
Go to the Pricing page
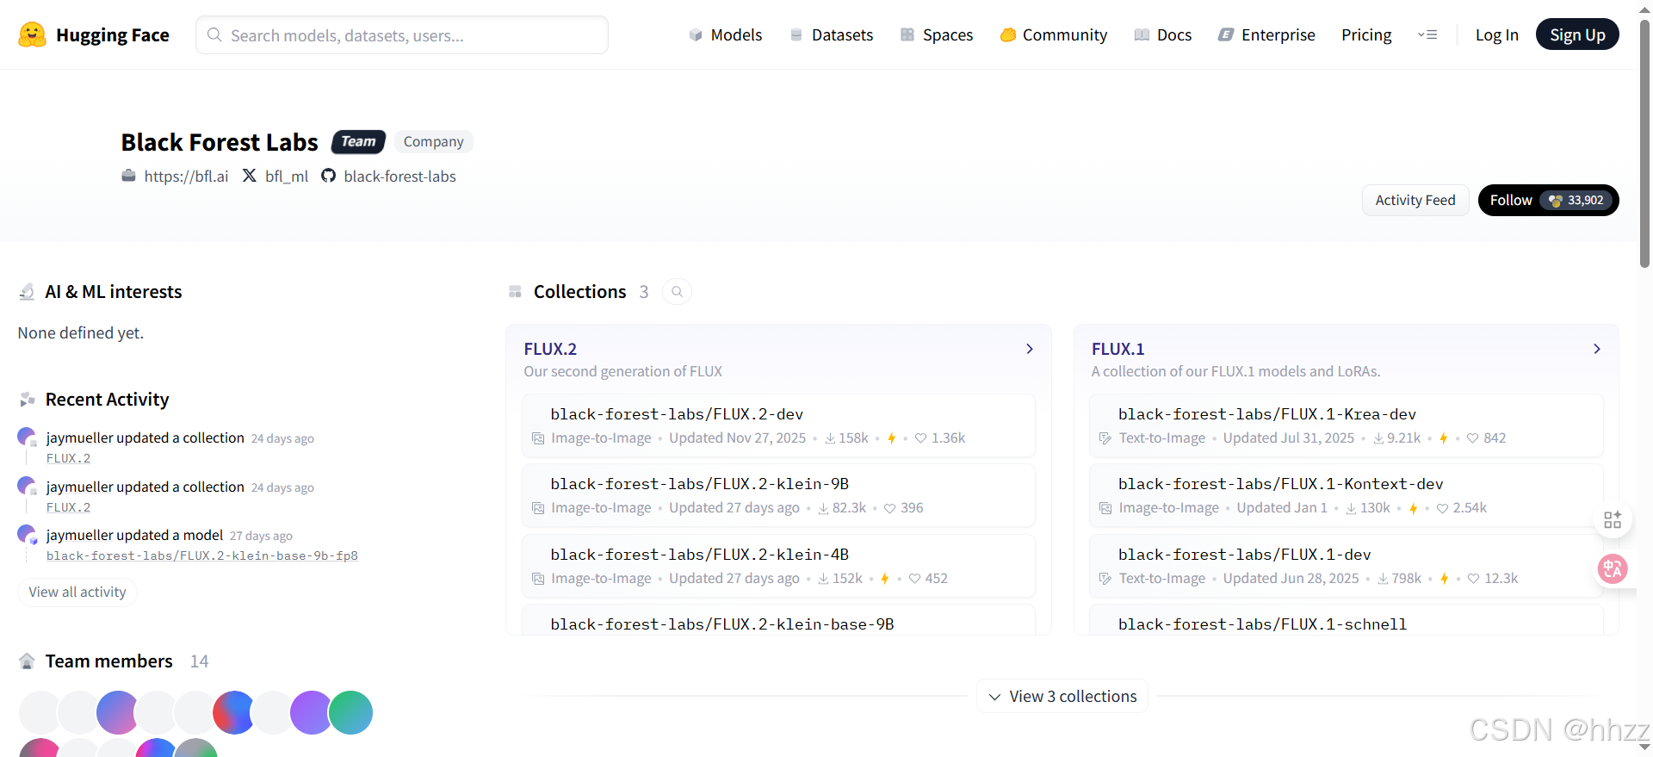click(1366, 35)
